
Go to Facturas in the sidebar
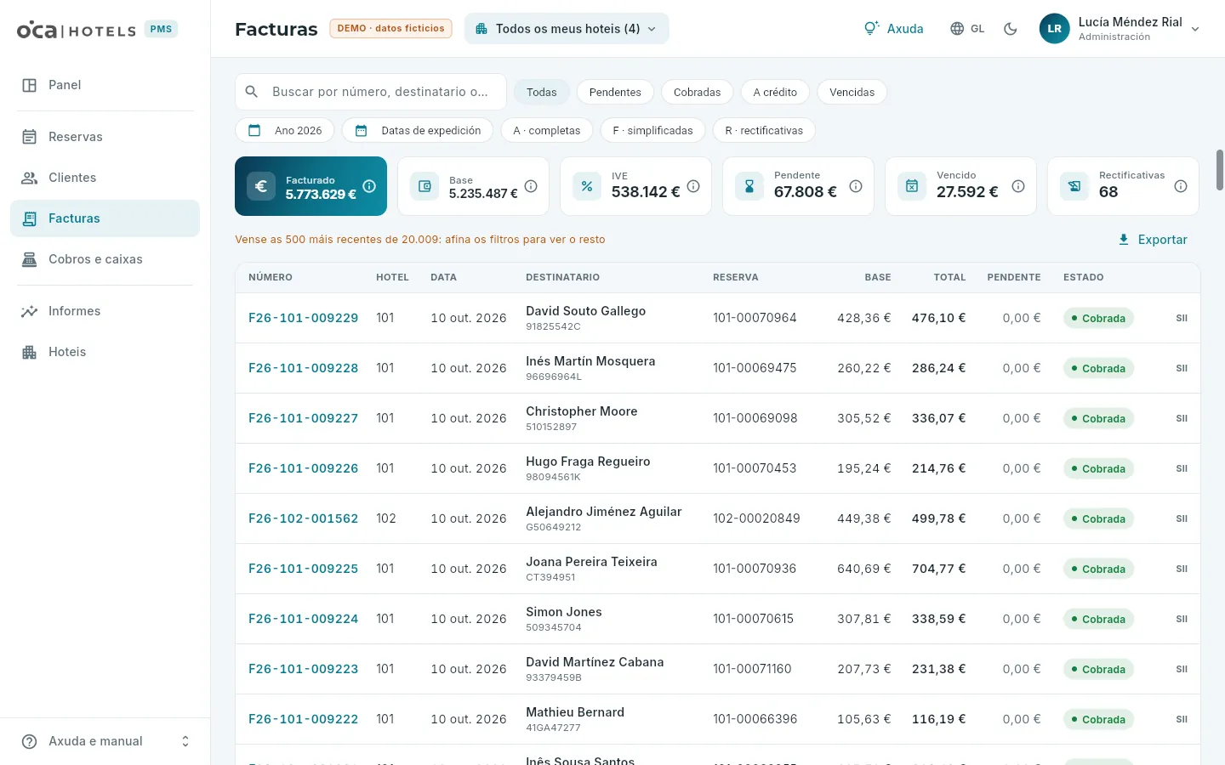[x=105, y=218]
